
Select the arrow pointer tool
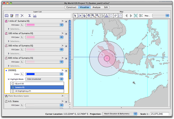tap(75, 16)
